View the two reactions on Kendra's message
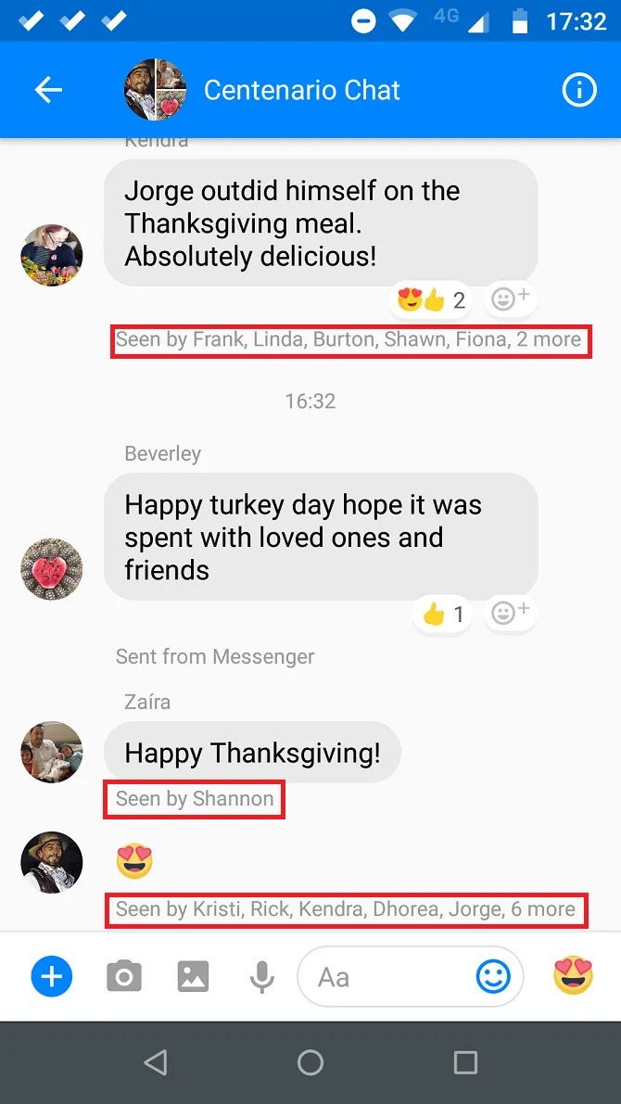 (431, 300)
